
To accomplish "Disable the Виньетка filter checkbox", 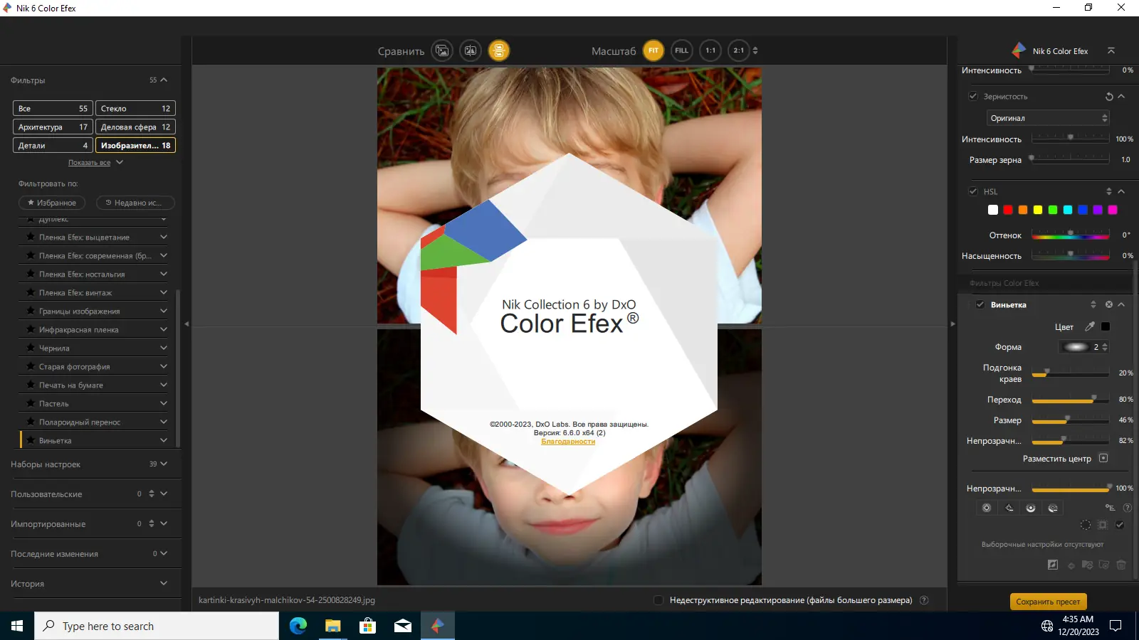I will coord(980,304).
